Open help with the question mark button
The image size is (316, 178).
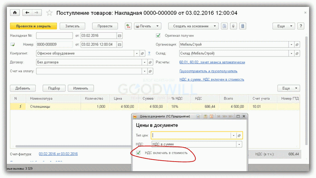[301, 26]
